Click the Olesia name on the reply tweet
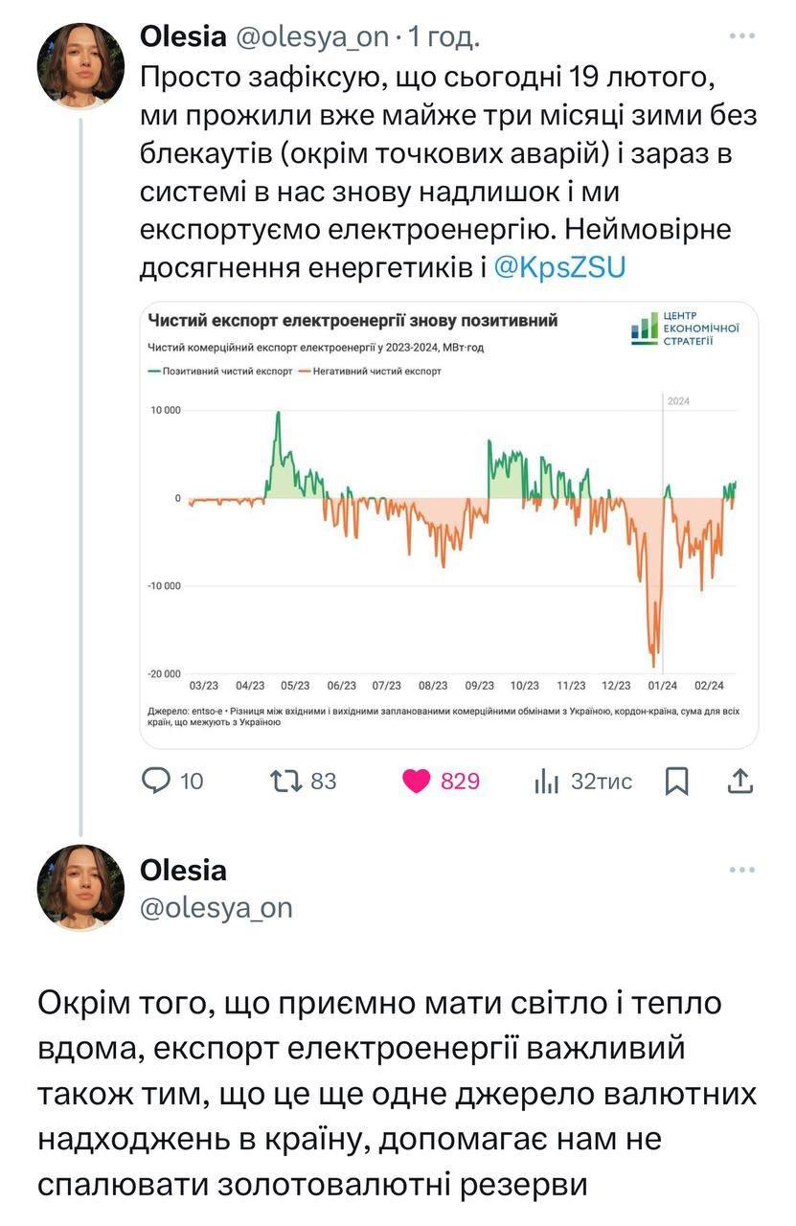The width and height of the screenshot is (796, 1226). point(183,870)
